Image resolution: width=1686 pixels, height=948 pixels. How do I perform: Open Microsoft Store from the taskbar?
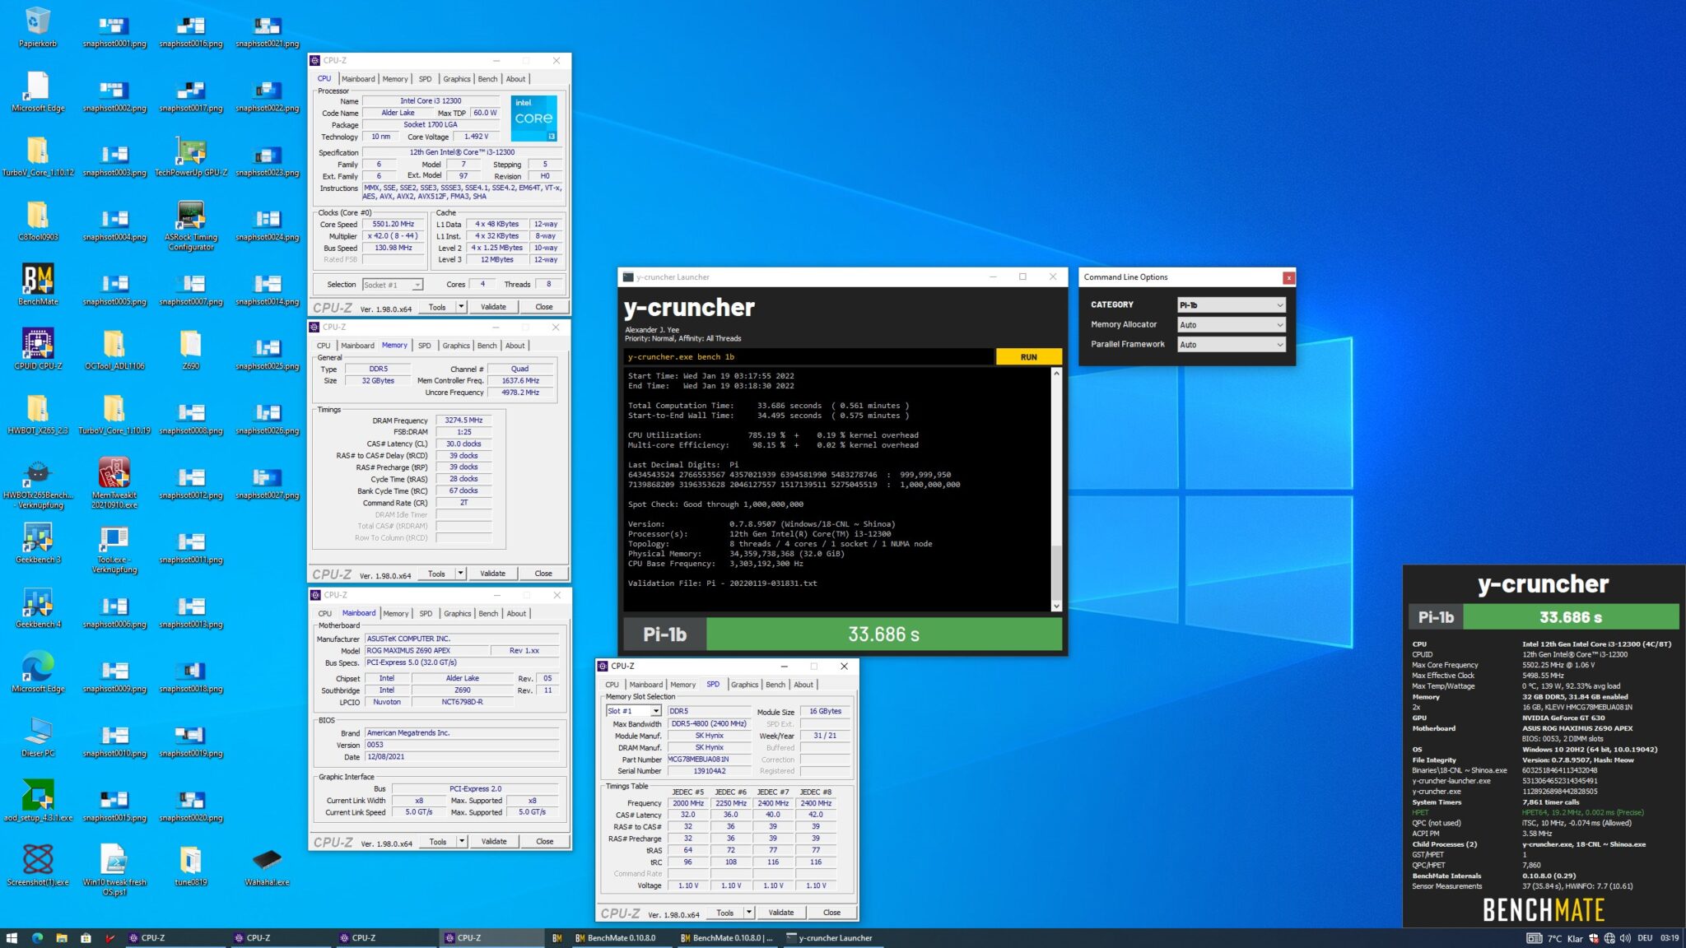86,937
